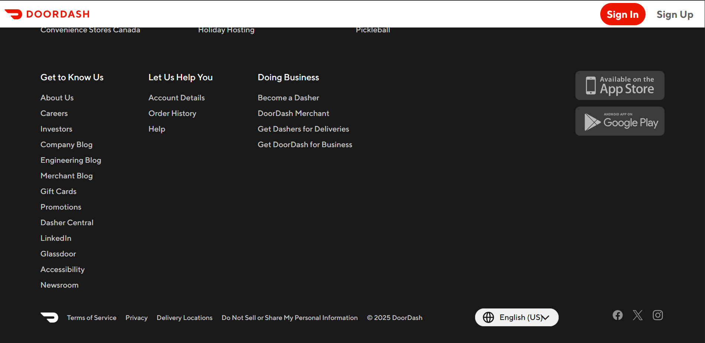Viewport: 705px width, 343px height.
Task: Visit the Engineering Blog link
Action: pos(71,160)
